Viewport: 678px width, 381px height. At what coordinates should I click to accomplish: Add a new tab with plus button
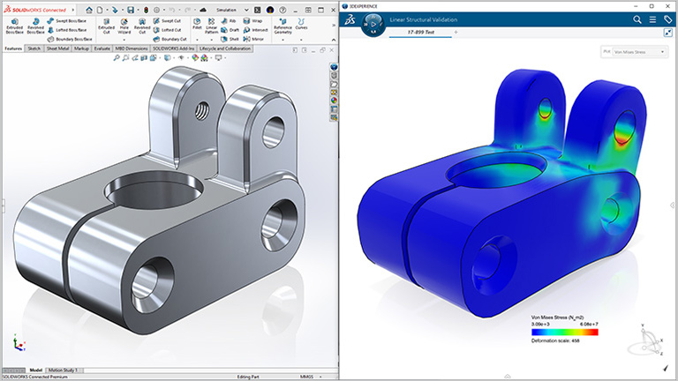456,32
